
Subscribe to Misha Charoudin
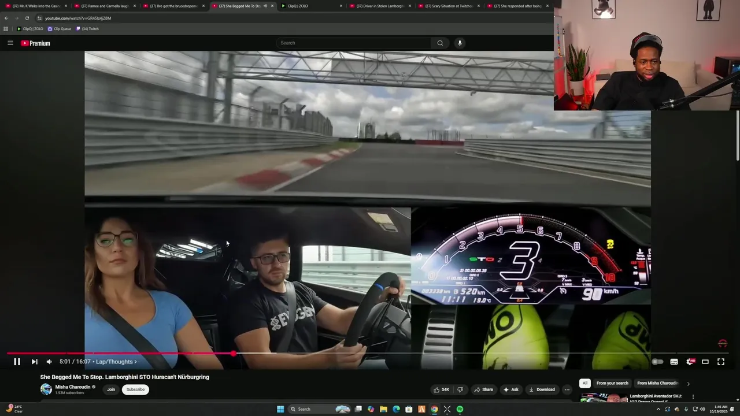(x=136, y=389)
